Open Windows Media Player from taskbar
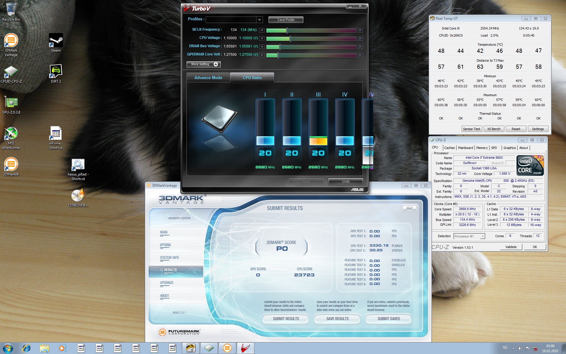566x354 pixels. 62,348
